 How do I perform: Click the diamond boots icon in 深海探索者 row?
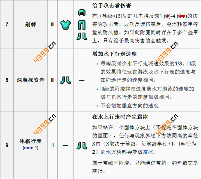(x=65, y=80)
